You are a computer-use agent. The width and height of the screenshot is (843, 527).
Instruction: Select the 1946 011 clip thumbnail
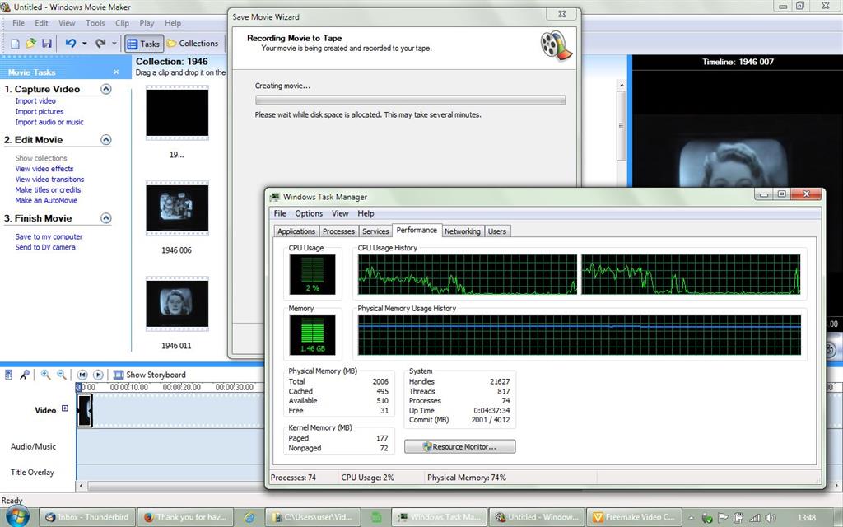[177, 304]
